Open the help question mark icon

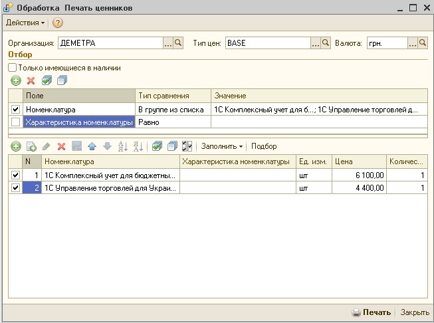[x=58, y=23]
